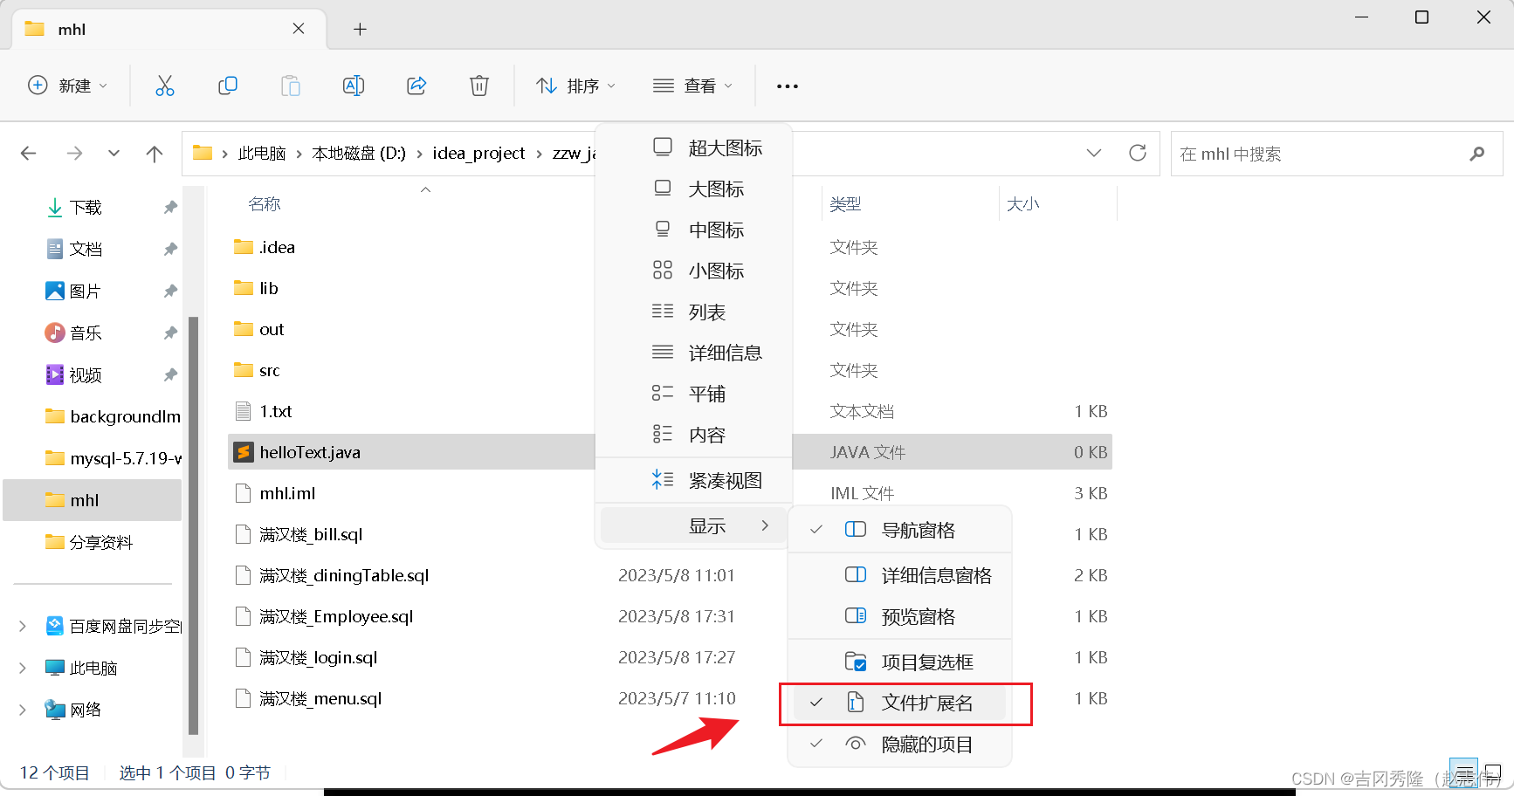Switch to large thumbnails view in status bar
The width and height of the screenshot is (1514, 796).
(x=1492, y=772)
